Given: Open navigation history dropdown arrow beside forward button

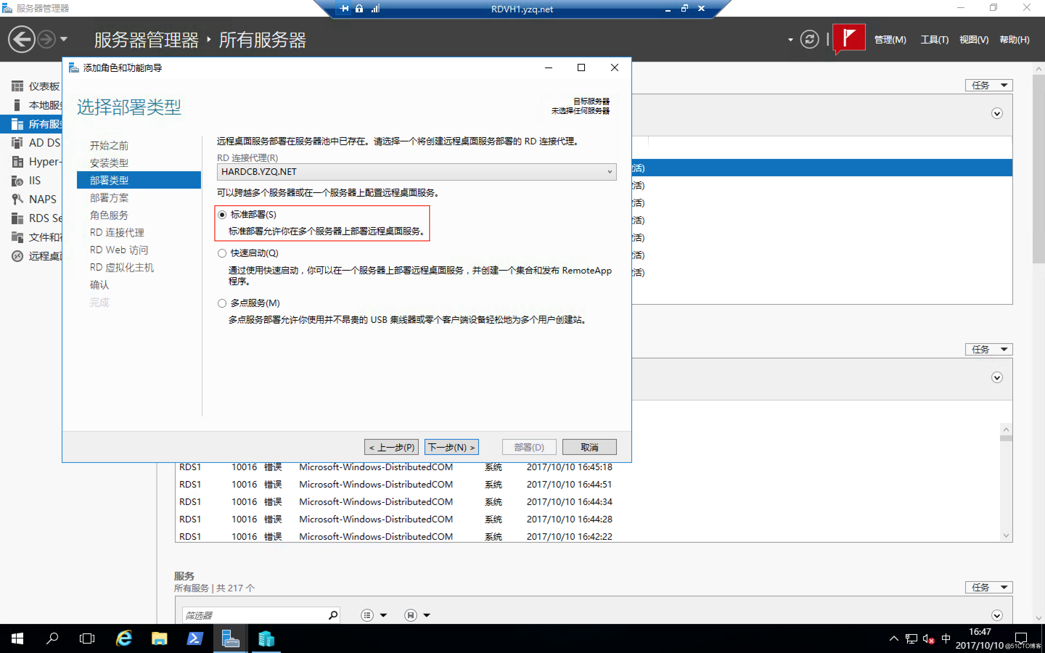Looking at the screenshot, I should click(64, 39).
